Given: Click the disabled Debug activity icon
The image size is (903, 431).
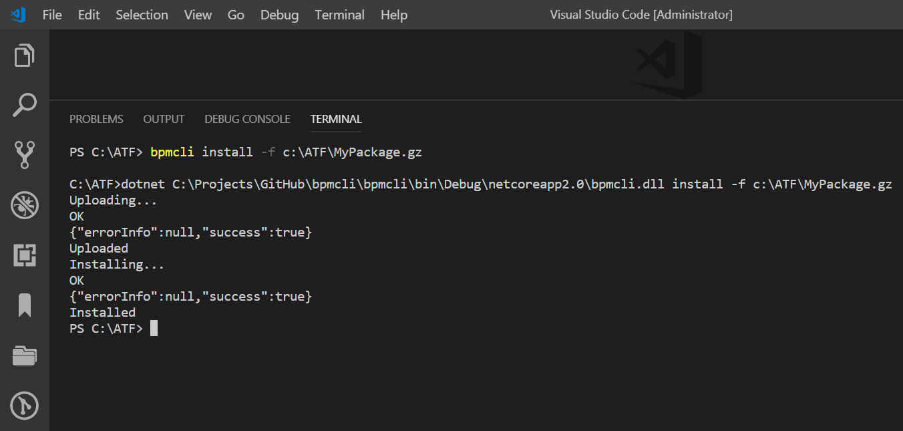Looking at the screenshot, I should pyautogui.click(x=24, y=205).
